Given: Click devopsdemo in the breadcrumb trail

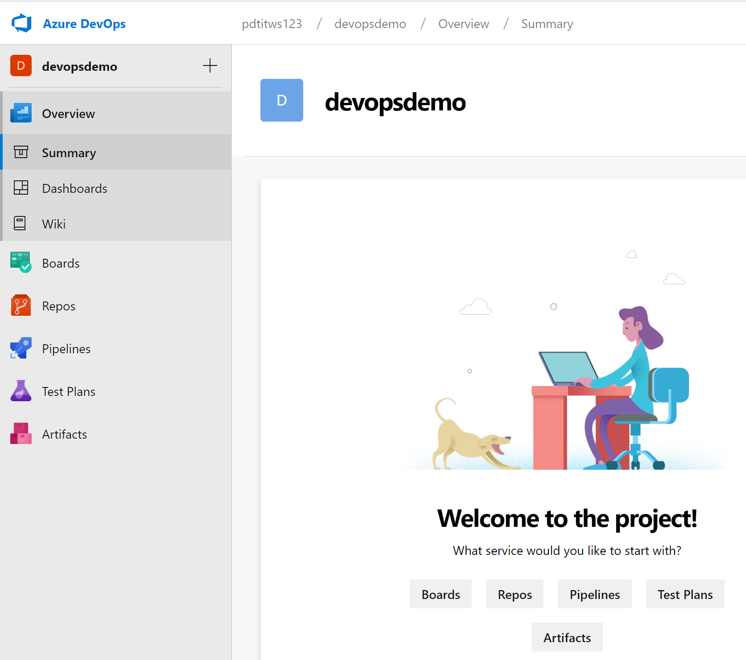Looking at the screenshot, I should (x=370, y=24).
